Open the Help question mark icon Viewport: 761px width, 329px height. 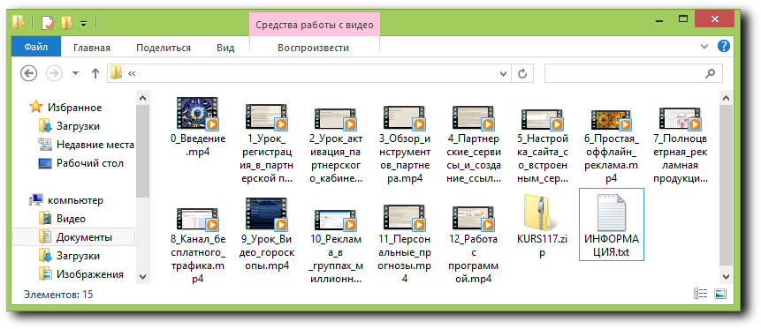point(724,46)
